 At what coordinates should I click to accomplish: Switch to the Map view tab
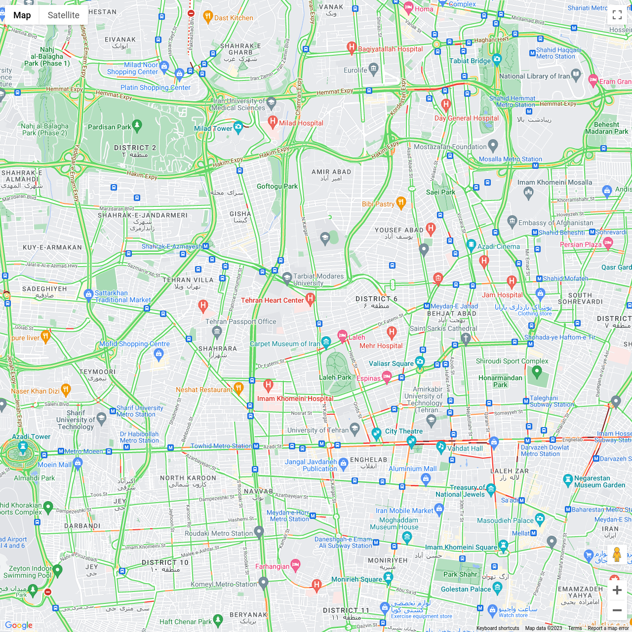click(22, 15)
